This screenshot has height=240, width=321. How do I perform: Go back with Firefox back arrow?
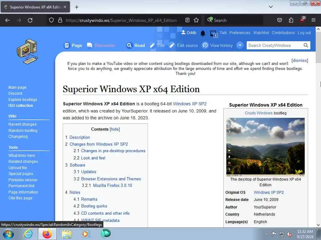(x=8, y=20)
